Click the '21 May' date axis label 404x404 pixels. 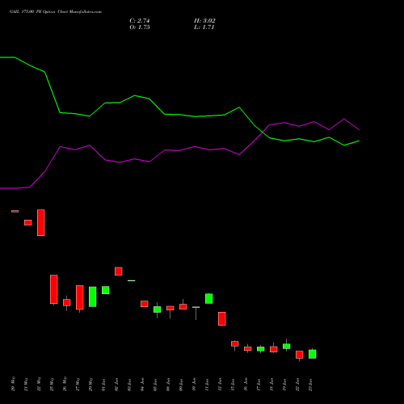tap(26, 384)
